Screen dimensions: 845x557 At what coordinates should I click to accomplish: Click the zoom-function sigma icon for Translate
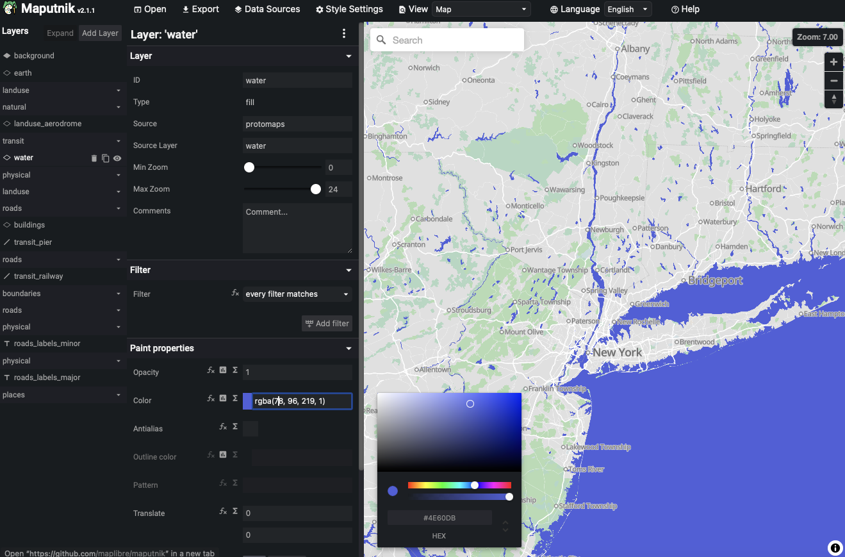[x=236, y=511]
